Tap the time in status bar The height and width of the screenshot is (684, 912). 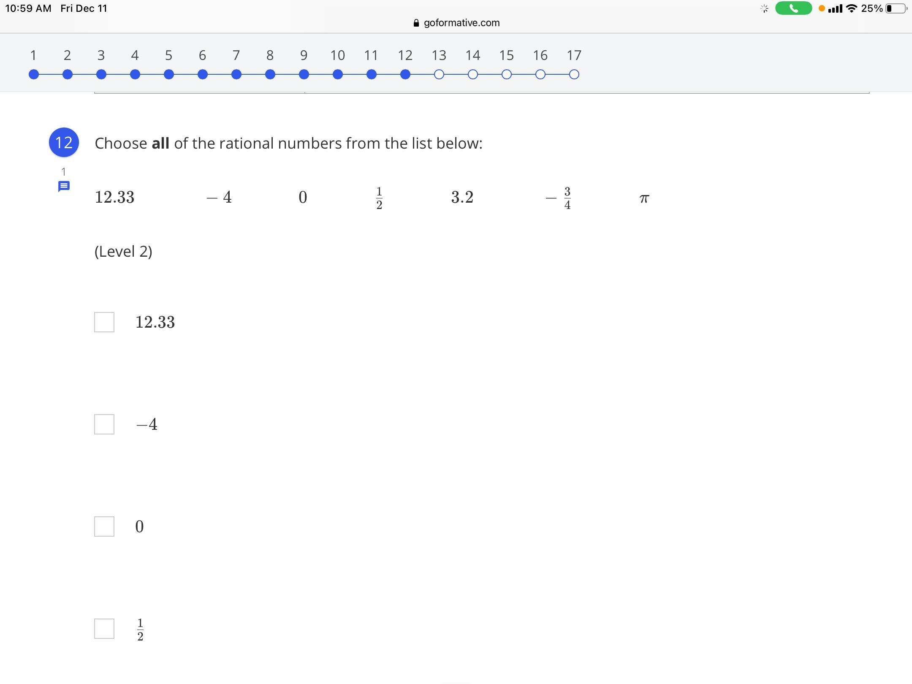28,8
